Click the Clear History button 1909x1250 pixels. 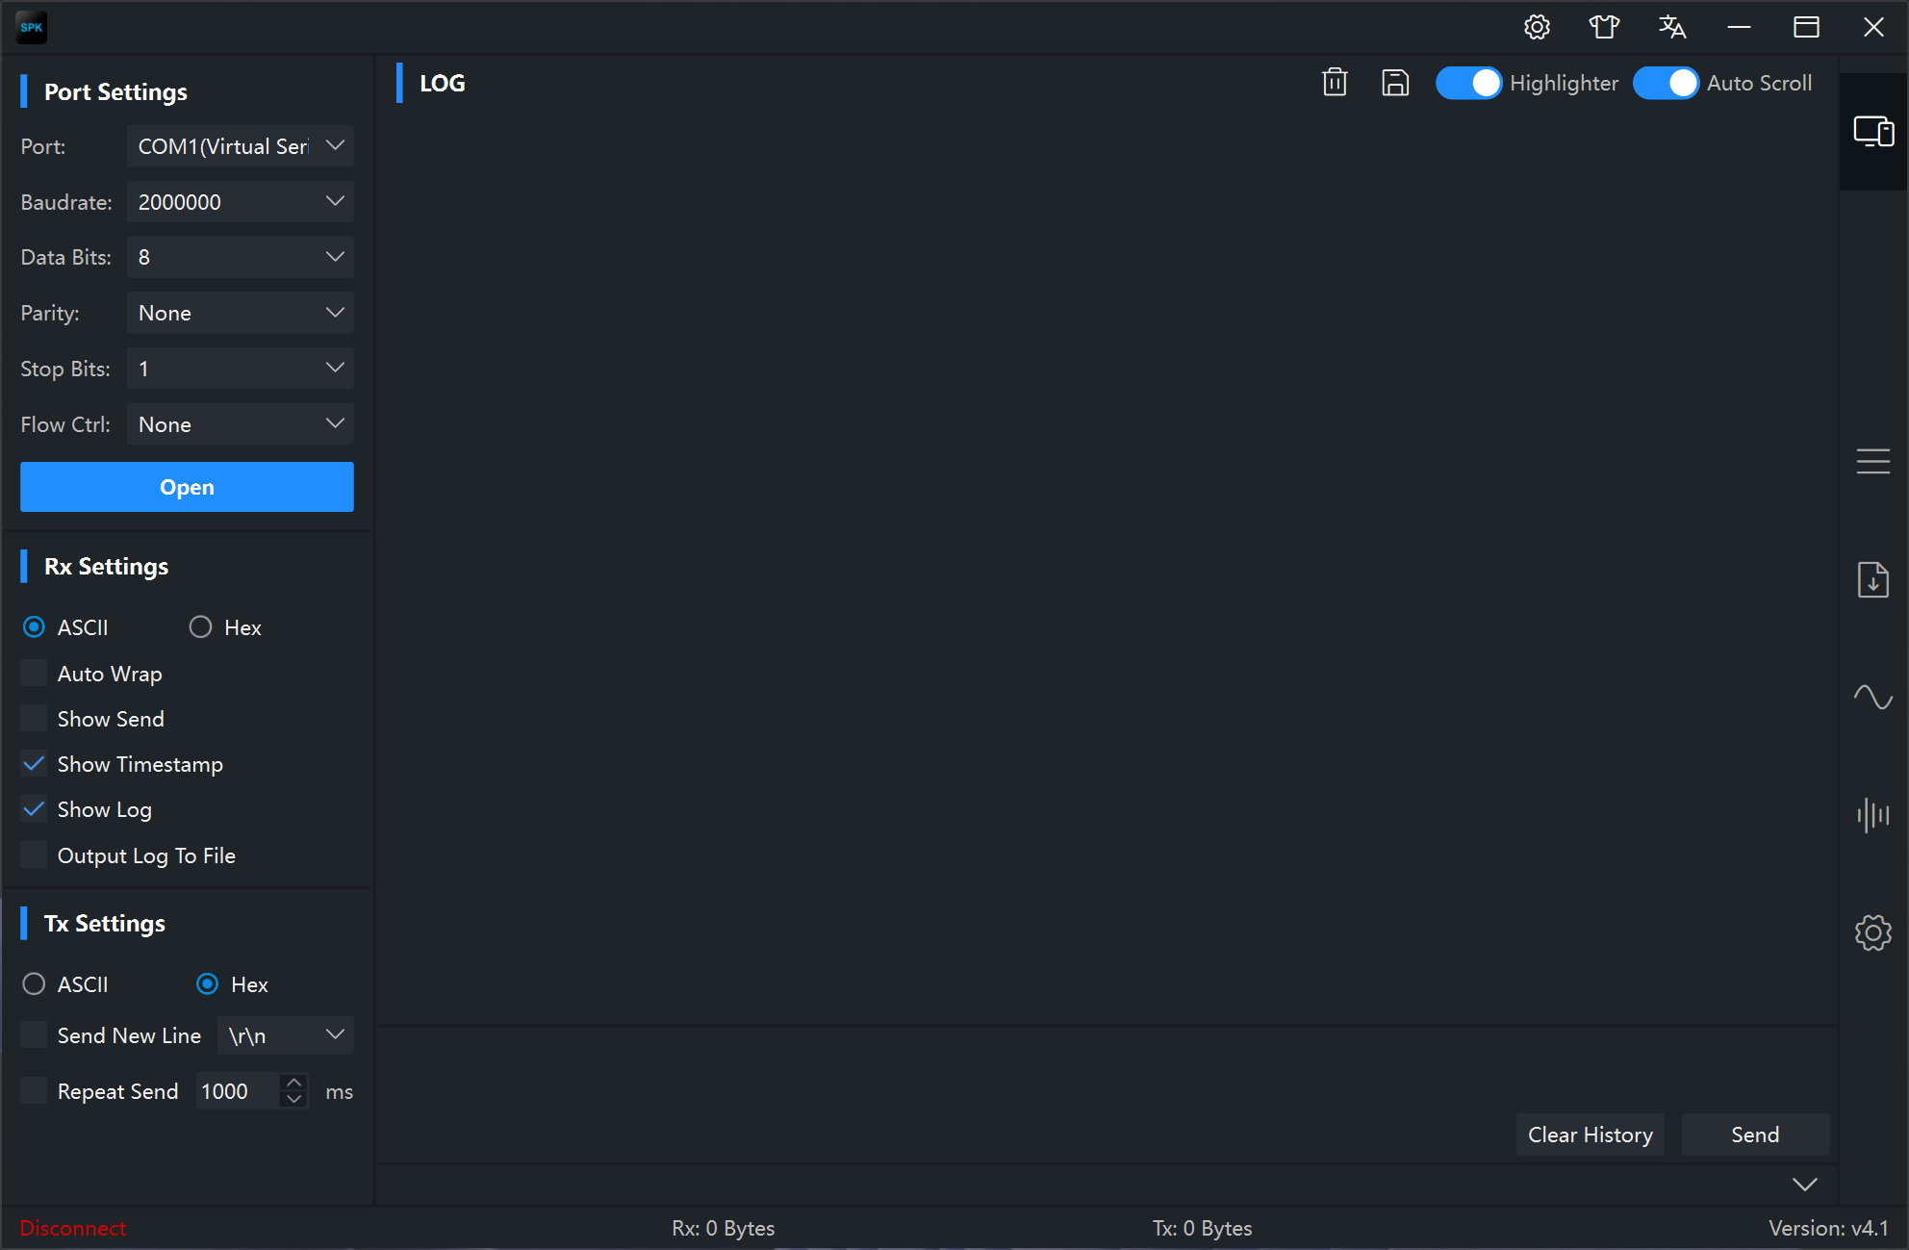click(x=1591, y=1135)
